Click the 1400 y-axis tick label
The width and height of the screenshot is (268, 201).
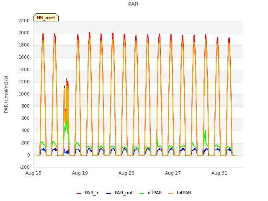(24, 70)
